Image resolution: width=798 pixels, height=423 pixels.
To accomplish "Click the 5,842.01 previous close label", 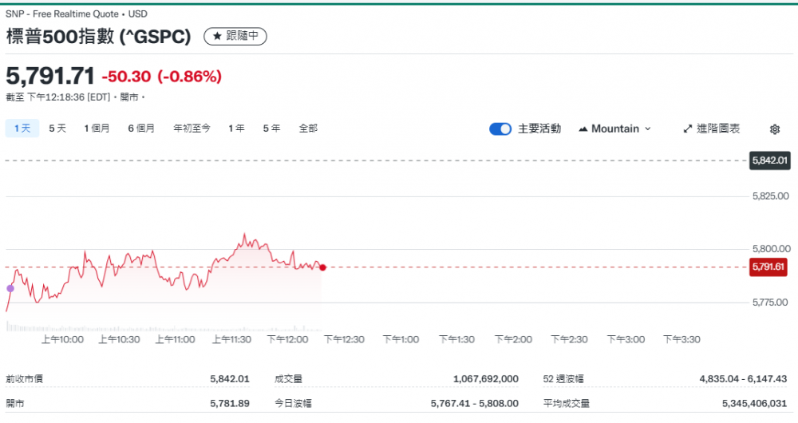I will point(769,161).
